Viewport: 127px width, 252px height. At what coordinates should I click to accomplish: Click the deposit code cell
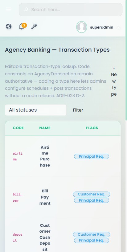pos(18,238)
